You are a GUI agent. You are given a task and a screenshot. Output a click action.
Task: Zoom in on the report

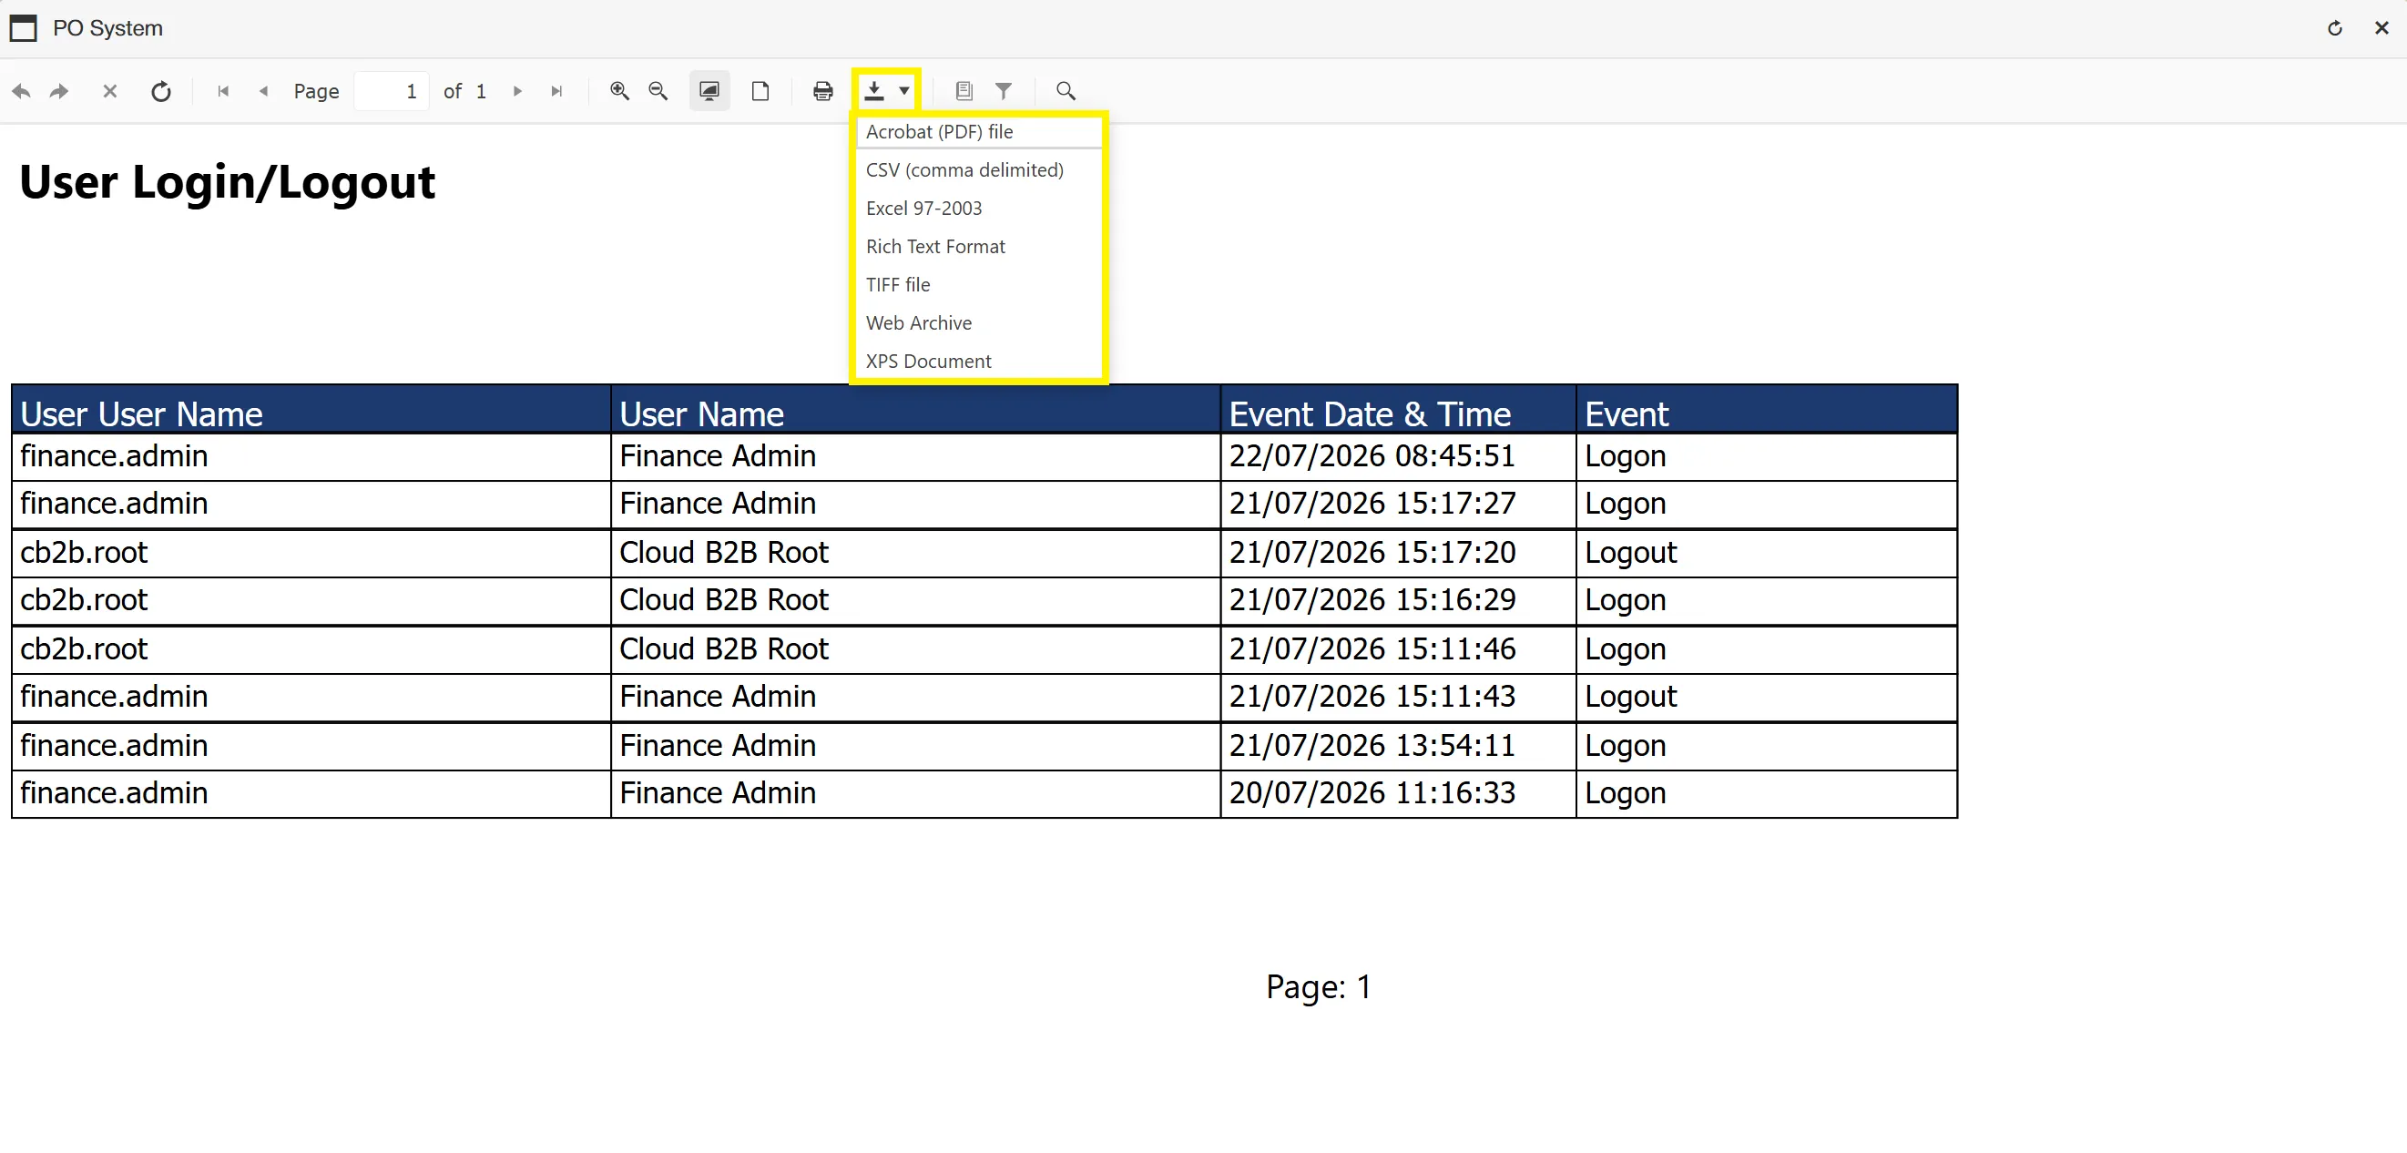coord(618,91)
